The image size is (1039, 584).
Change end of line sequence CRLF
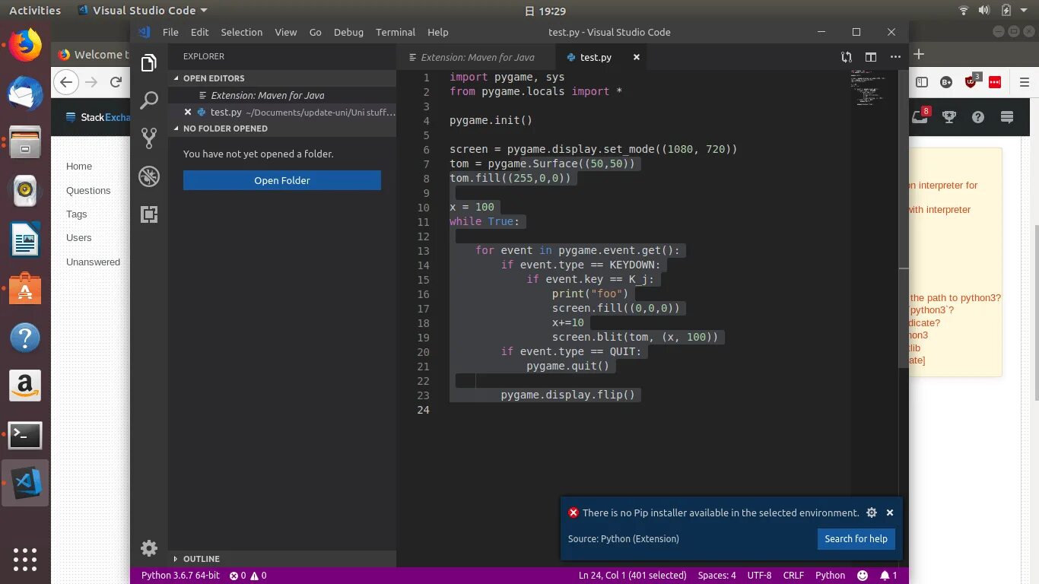tap(793, 576)
